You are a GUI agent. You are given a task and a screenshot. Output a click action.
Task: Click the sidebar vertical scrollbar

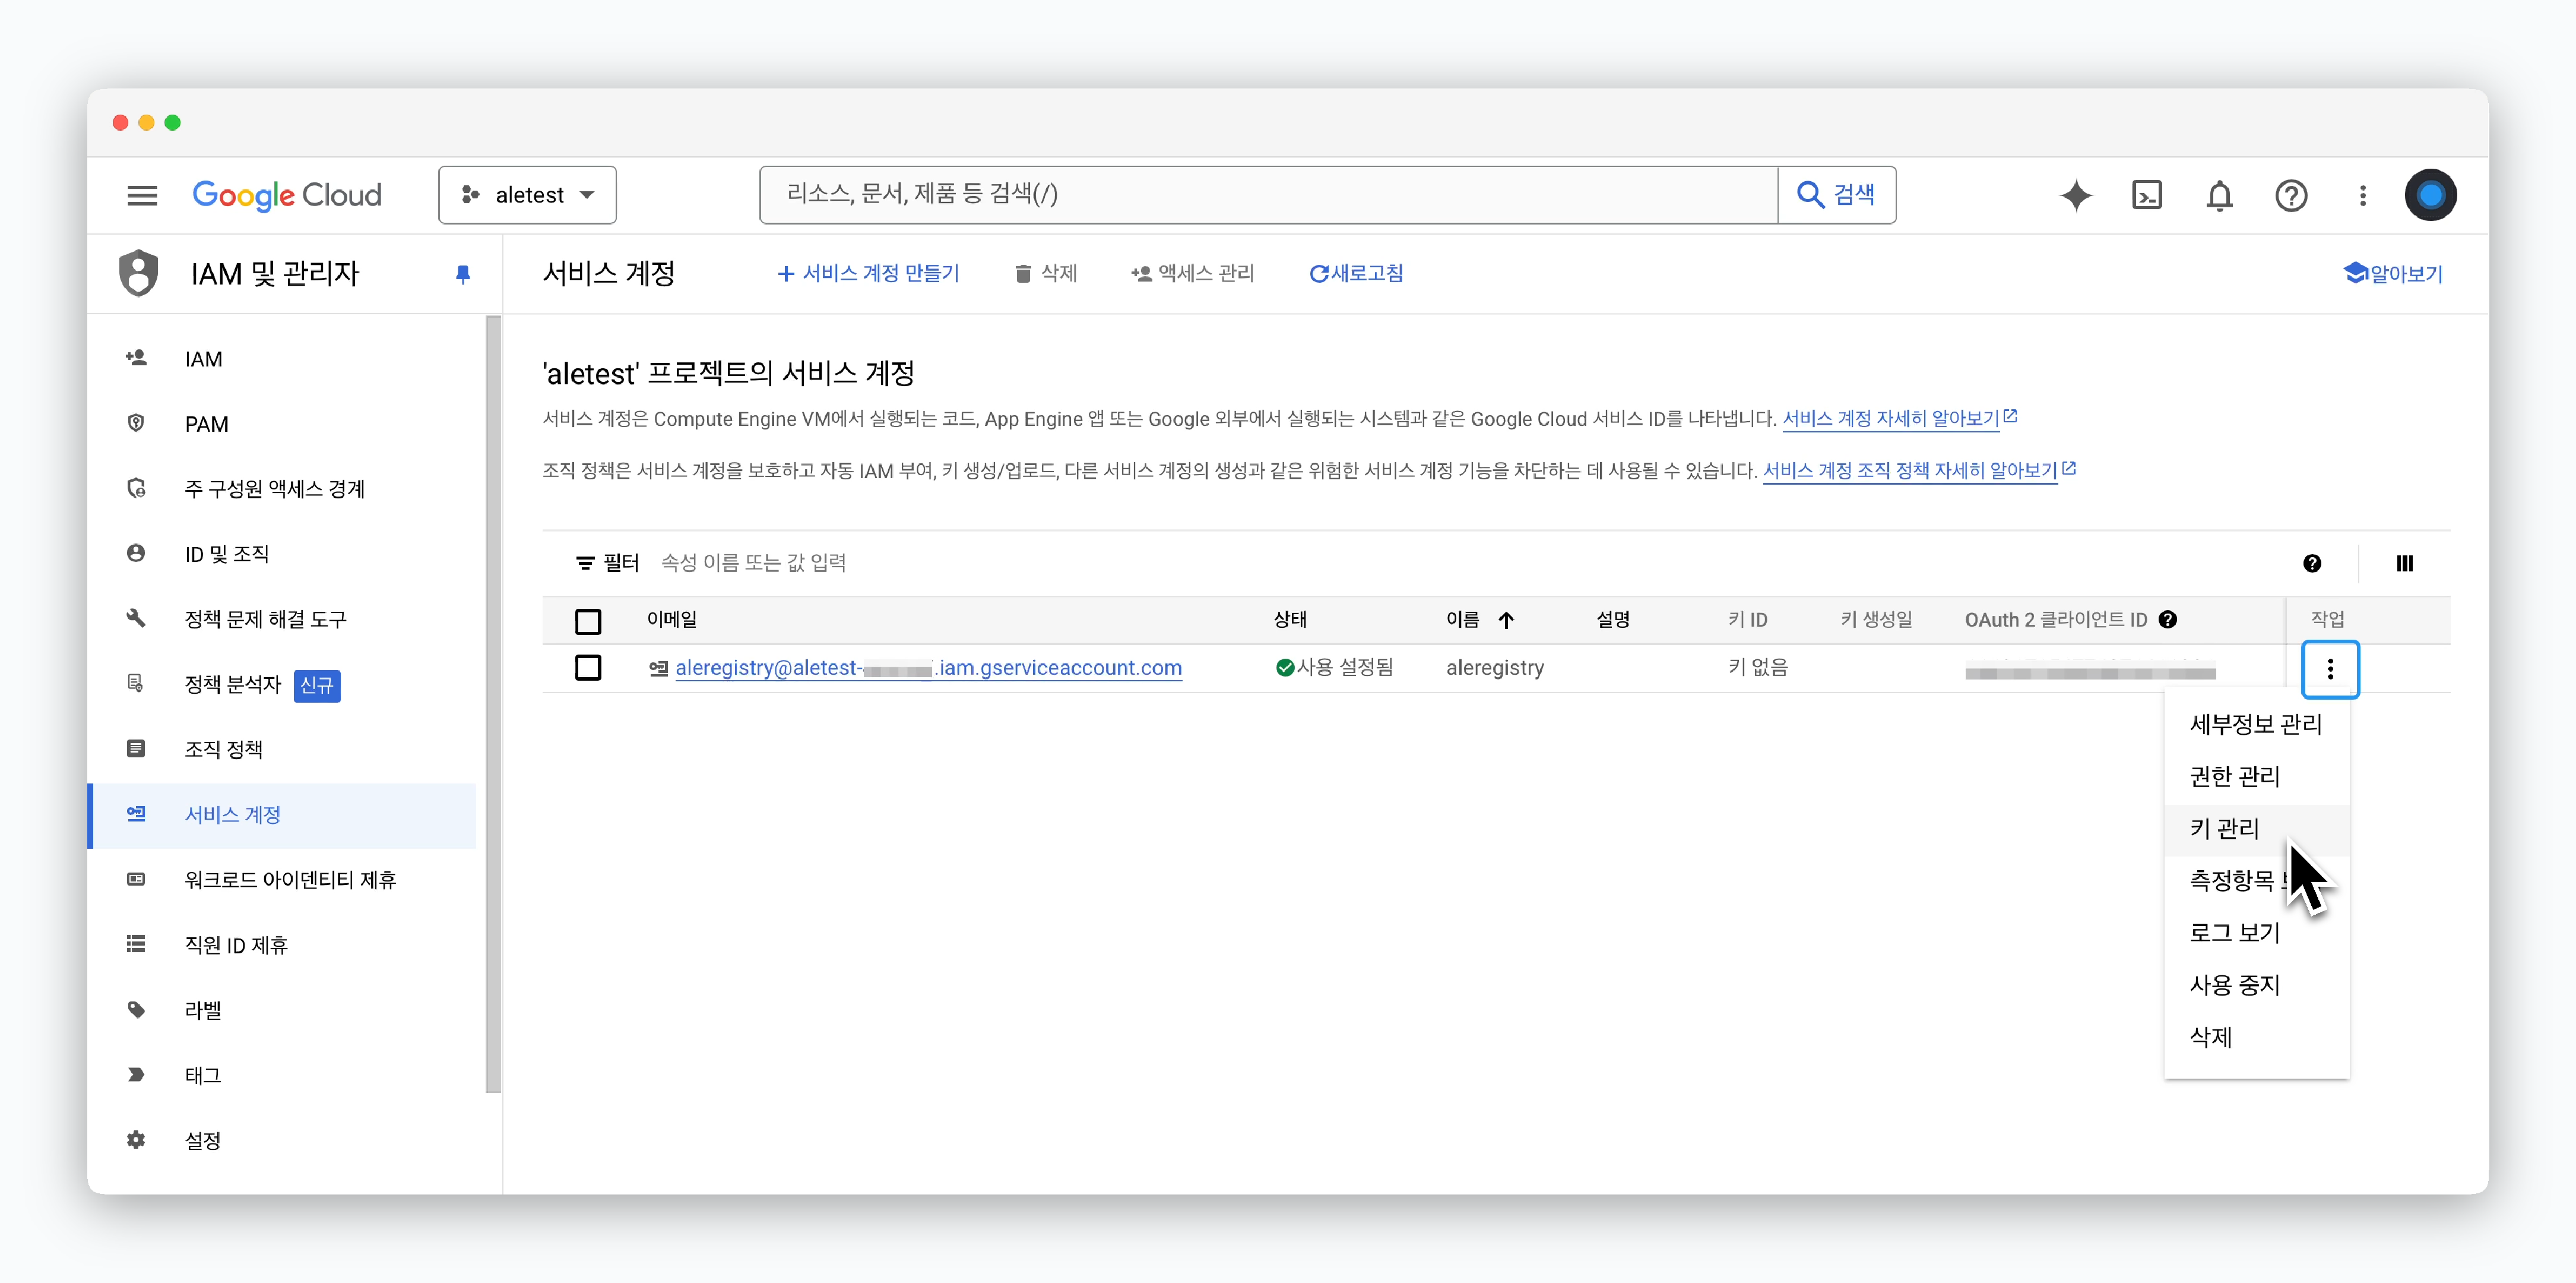(x=493, y=704)
